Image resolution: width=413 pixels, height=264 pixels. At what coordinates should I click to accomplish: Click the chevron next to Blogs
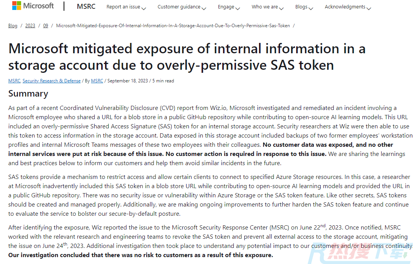pos(311,8)
